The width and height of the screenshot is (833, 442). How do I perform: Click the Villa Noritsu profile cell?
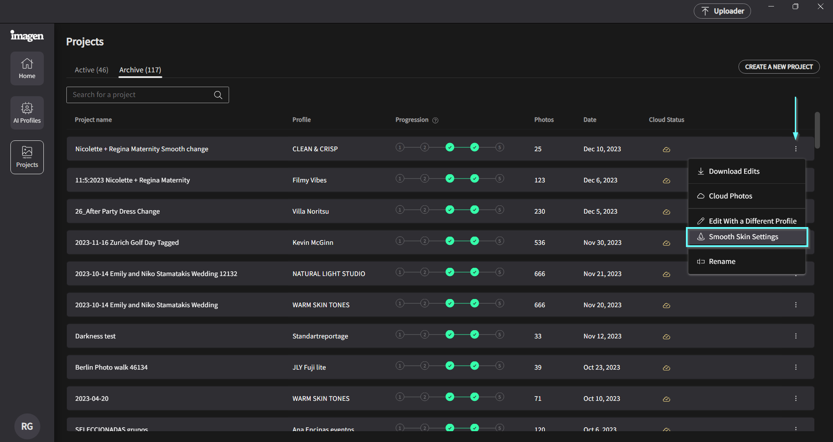[x=311, y=211]
